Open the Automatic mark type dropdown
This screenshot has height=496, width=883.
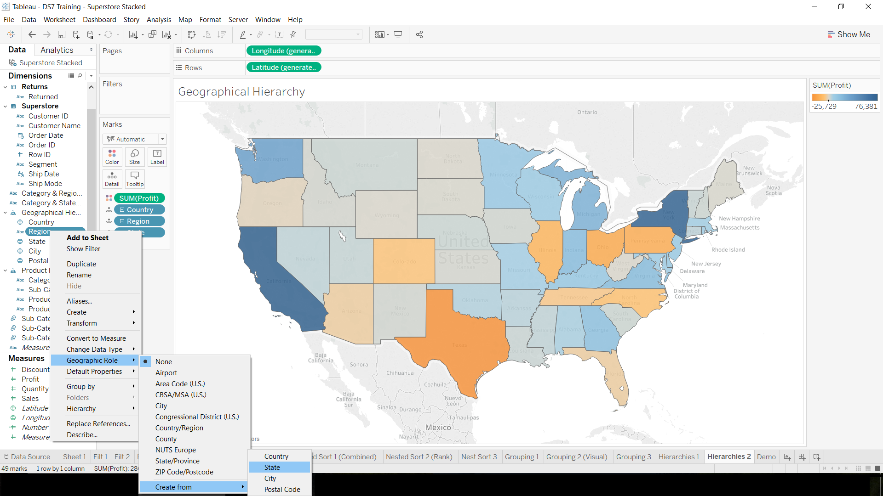[135, 139]
